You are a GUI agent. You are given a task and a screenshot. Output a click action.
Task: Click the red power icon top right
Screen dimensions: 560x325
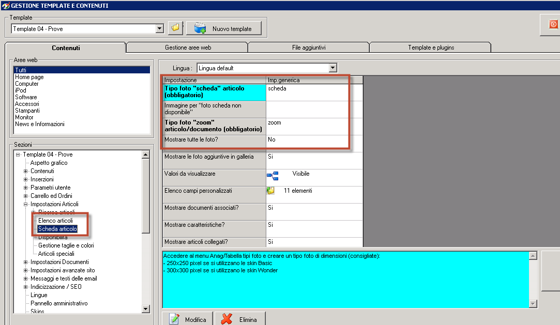[x=553, y=24]
